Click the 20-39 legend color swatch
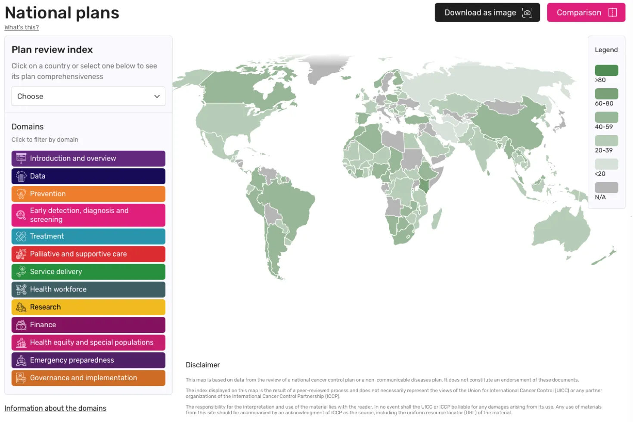633x422 pixels. tap(606, 141)
